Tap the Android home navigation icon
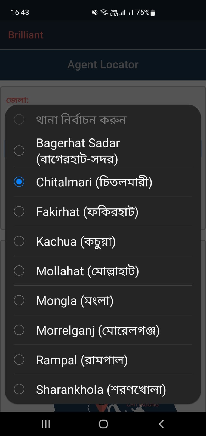Screen dimensions: 206x436 tap(103, 424)
